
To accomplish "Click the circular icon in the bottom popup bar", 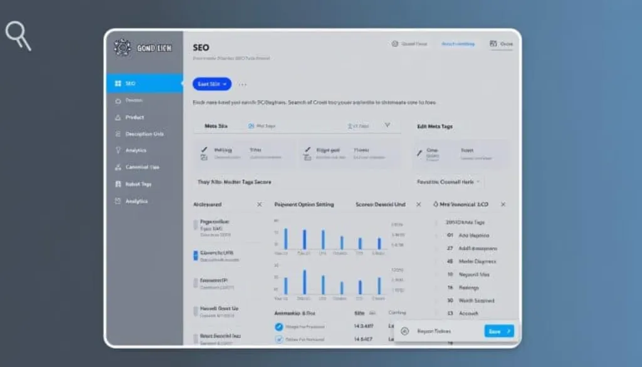I will (404, 331).
